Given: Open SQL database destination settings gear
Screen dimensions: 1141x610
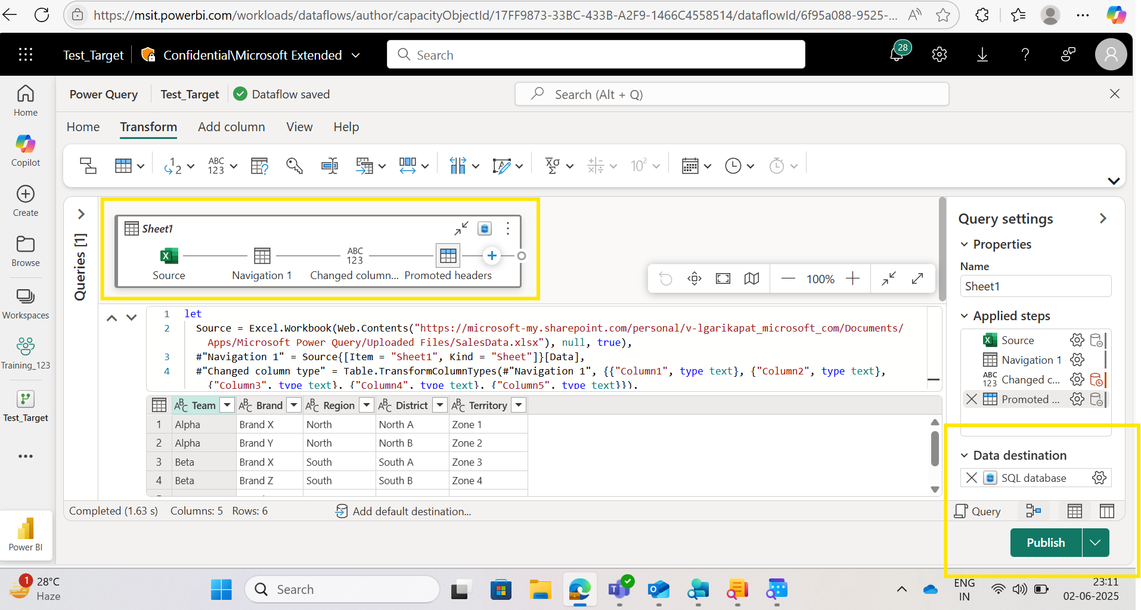Looking at the screenshot, I should click(x=1099, y=478).
